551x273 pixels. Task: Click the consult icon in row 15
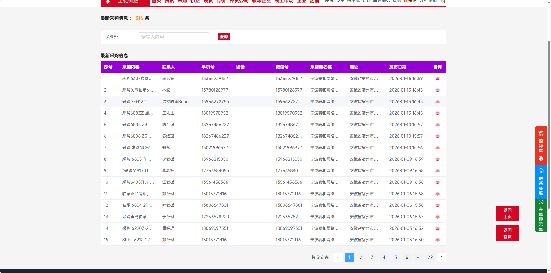437,240
